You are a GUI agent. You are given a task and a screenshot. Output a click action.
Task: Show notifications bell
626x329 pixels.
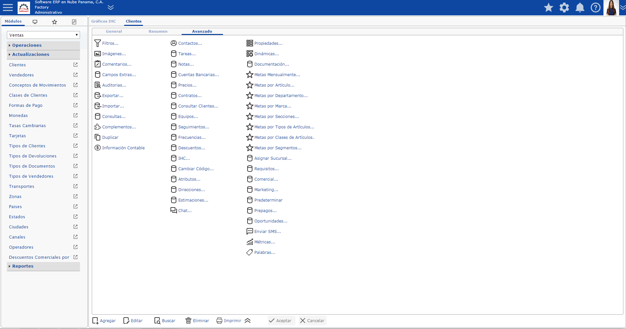click(x=580, y=8)
